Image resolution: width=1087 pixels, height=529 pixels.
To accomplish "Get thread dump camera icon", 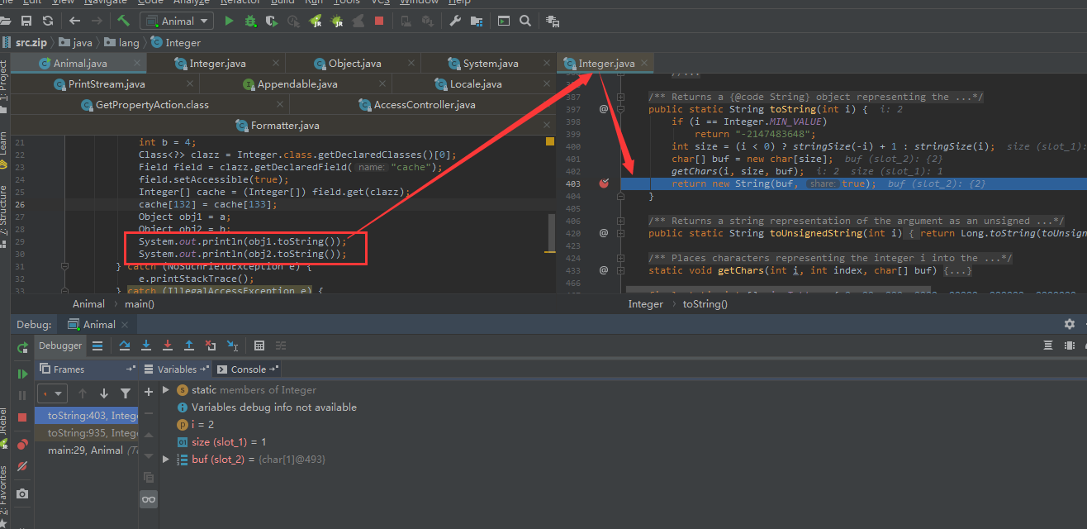I will pos(22,494).
